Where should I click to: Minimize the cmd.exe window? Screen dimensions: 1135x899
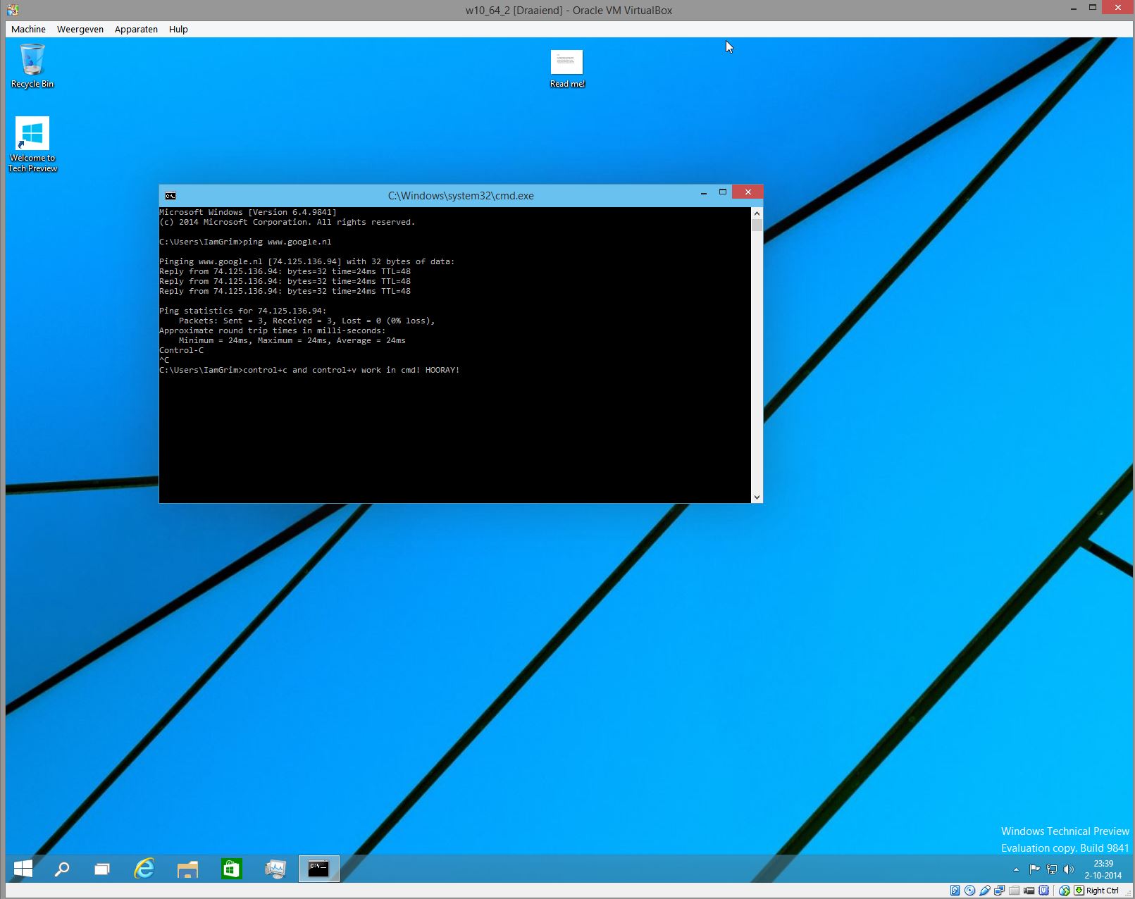coord(703,192)
